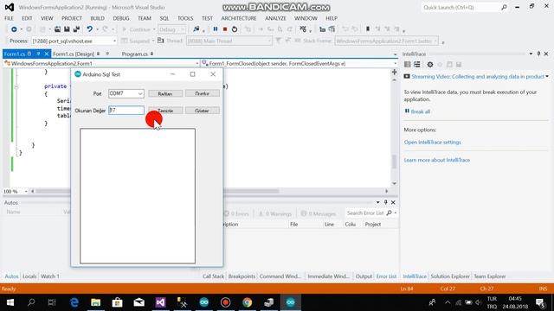Collapse the private method code outline toggle
This screenshot has width=554, height=311.
click(x=16, y=86)
